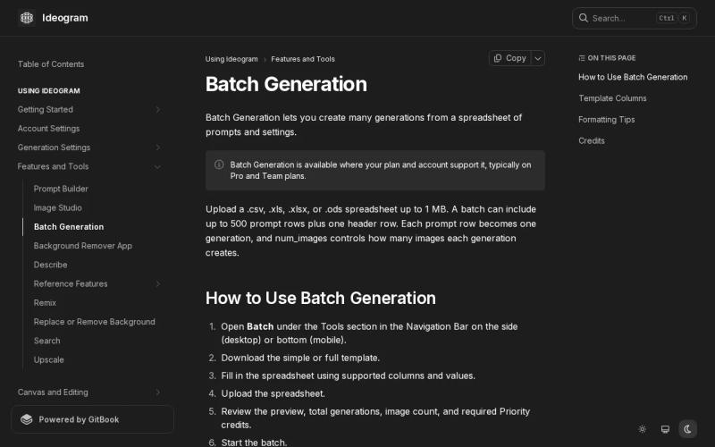Image resolution: width=715 pixels, height=447 pixels.
Task: Jump to How to Use Batch Generation
Action: point(633,77)
